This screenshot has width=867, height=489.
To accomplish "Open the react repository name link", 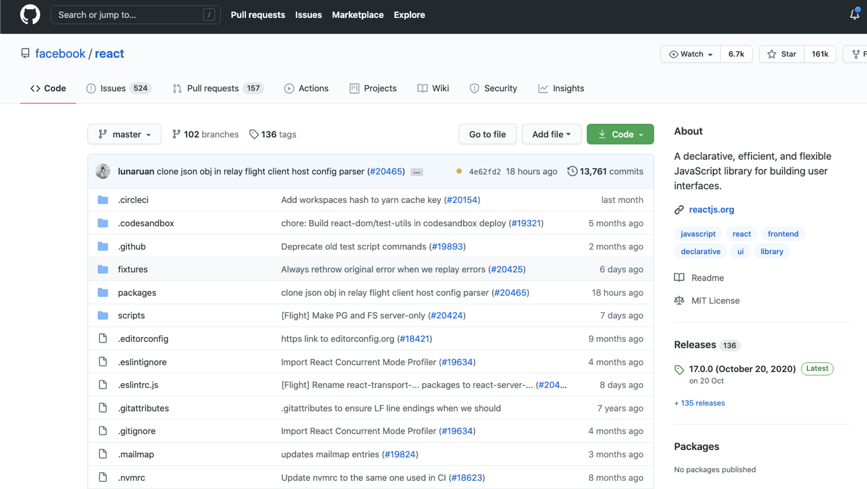I will (x=109, y=53).
